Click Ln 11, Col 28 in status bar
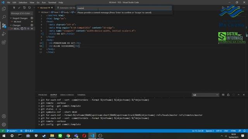 tap(198, 131)
